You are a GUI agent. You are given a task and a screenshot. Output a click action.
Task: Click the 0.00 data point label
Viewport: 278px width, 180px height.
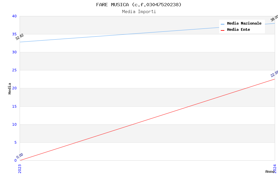(20, 156)
